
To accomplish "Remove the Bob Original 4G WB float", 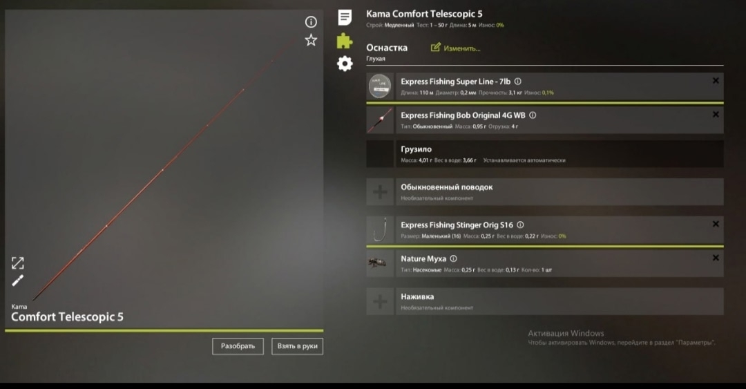I will pyautogui.click(x=716, y=115).
